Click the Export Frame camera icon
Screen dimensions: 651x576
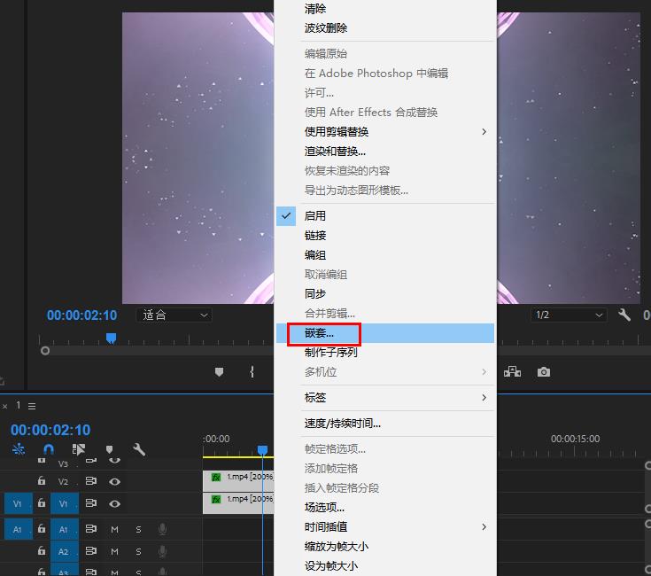(x=544, y=371)
